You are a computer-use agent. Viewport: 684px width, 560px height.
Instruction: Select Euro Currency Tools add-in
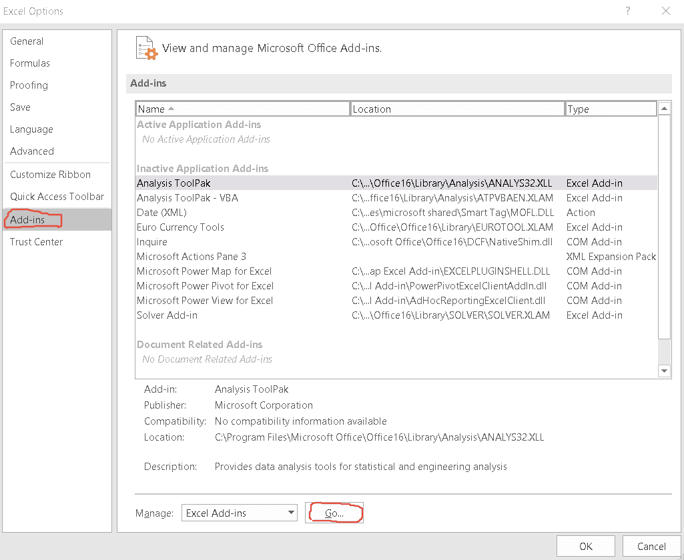396,227
